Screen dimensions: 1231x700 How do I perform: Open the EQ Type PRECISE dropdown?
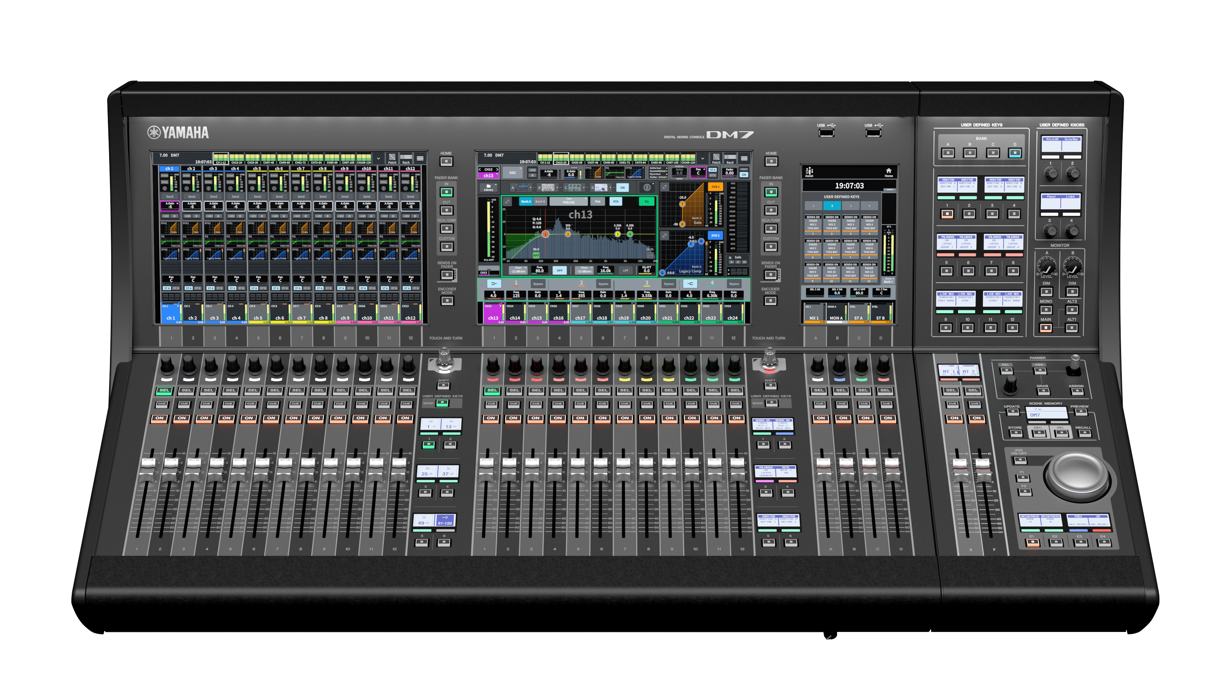point(569,201)
